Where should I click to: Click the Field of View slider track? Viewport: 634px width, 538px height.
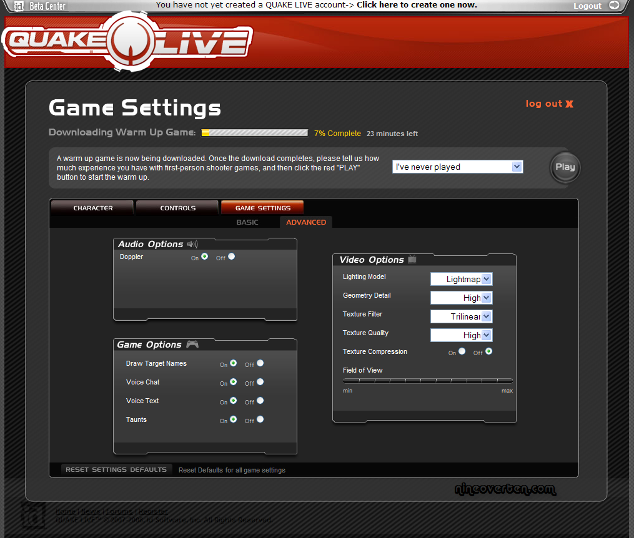tap(428, 380)
